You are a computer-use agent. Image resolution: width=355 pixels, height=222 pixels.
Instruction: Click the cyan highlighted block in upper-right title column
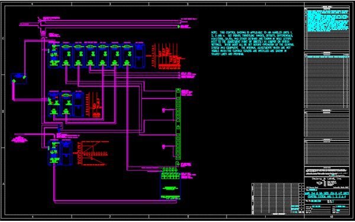327,20
